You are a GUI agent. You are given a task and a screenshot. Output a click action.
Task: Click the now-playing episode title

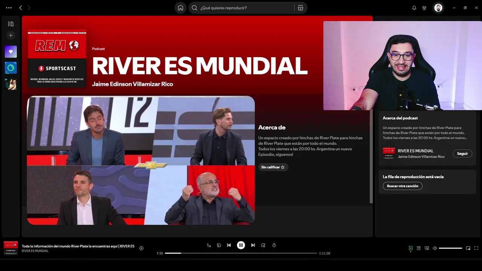pos(78,246)
